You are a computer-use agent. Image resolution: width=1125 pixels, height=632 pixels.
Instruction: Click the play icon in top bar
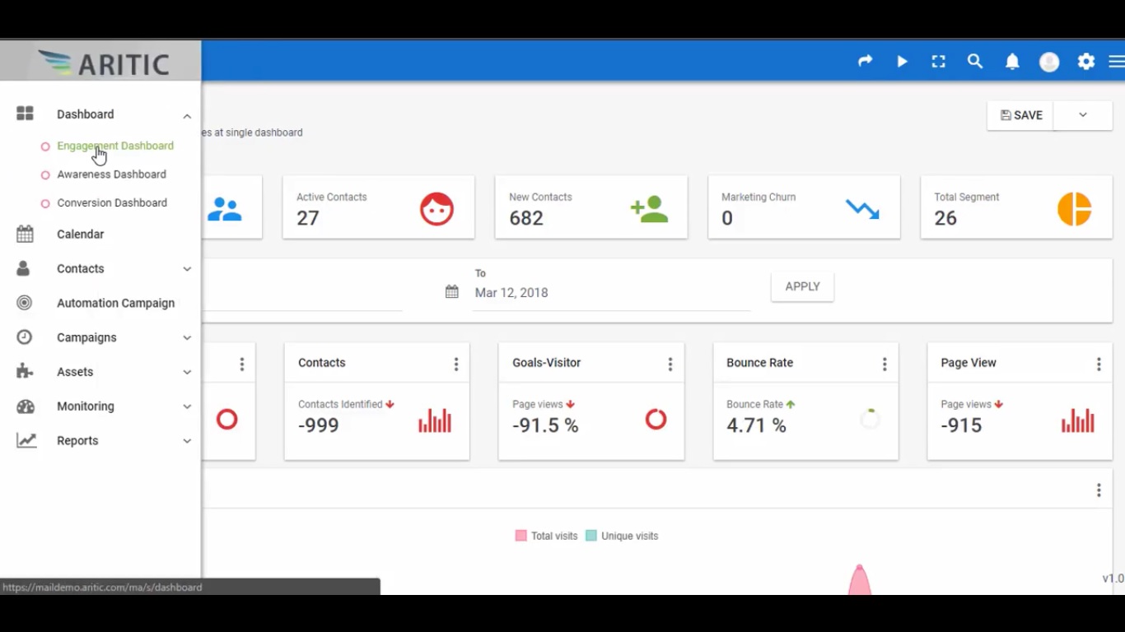tap(902, 62)
